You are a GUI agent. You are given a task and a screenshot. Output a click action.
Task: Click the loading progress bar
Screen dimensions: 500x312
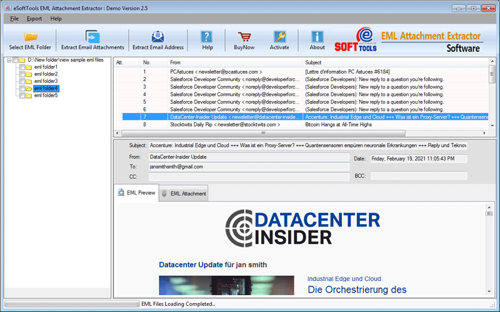pyautogui.click(x=72, y=304)
